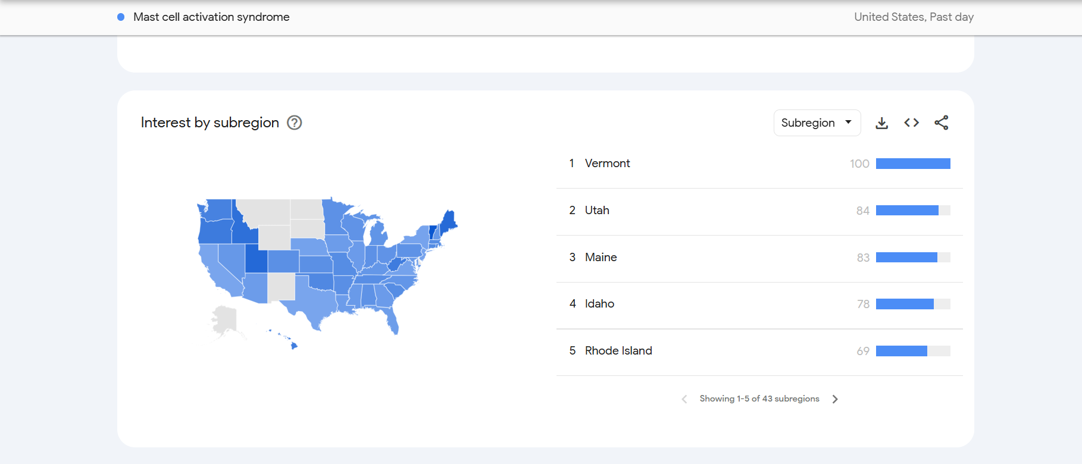Click Vermont's interest bar
Screen dimensions: 1082x464
click(913, 164)
